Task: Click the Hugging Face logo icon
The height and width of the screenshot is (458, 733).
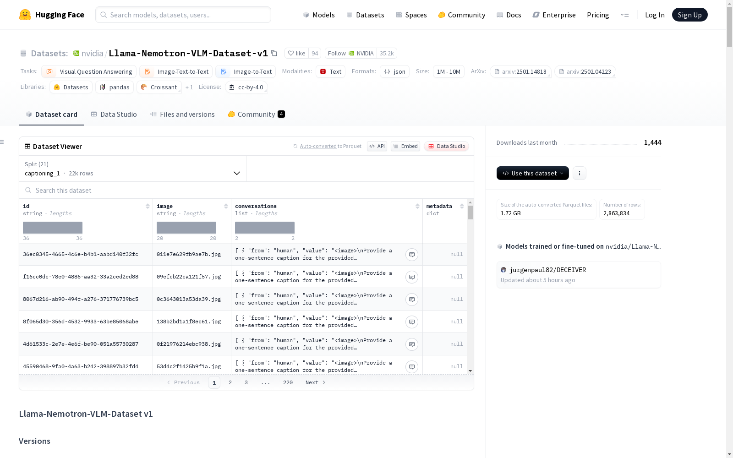Action: click(x=25, y=15)
